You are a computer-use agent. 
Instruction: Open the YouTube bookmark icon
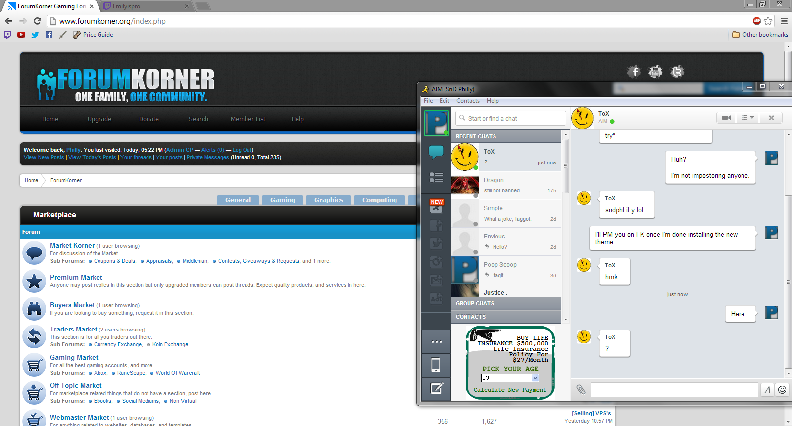tap(21, 35)
